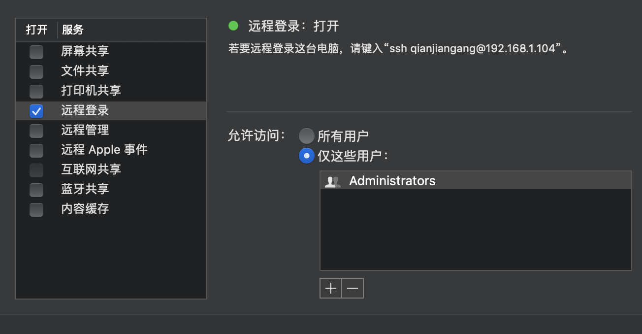Click the + button to add user

coord(330,288)
